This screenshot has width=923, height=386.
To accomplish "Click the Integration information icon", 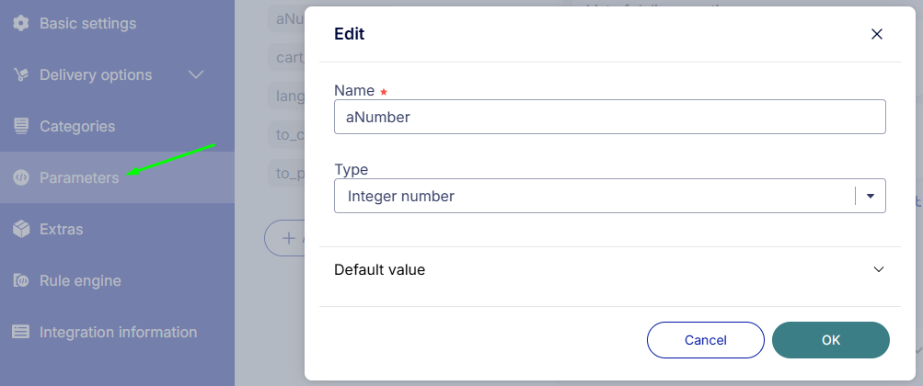I will click(21, 332).
